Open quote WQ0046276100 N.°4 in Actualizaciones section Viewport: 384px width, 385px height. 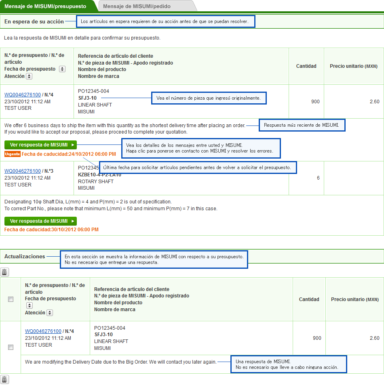(x=43, y=331)
